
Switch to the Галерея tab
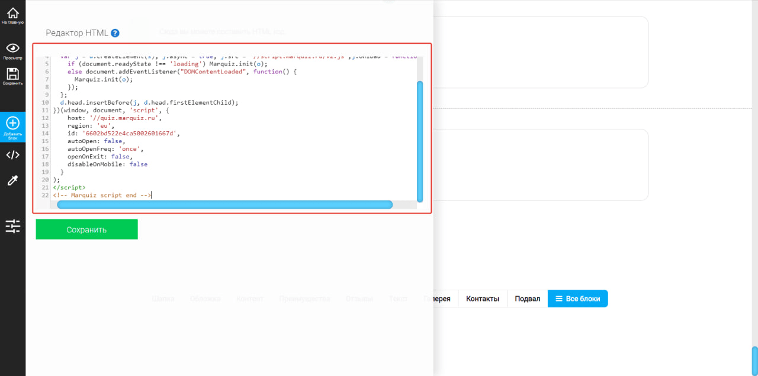437,299
